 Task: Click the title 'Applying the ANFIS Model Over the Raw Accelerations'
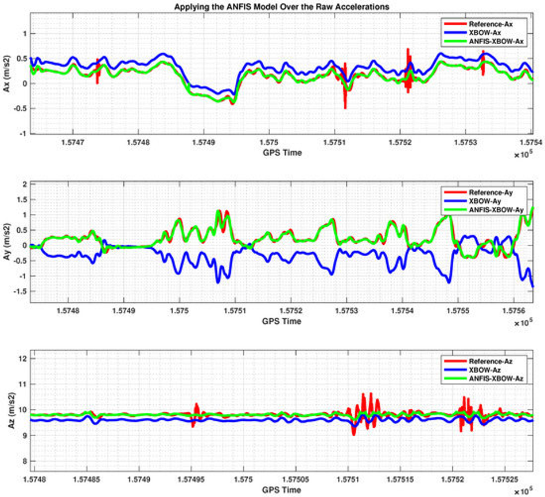tap(282, 7)
